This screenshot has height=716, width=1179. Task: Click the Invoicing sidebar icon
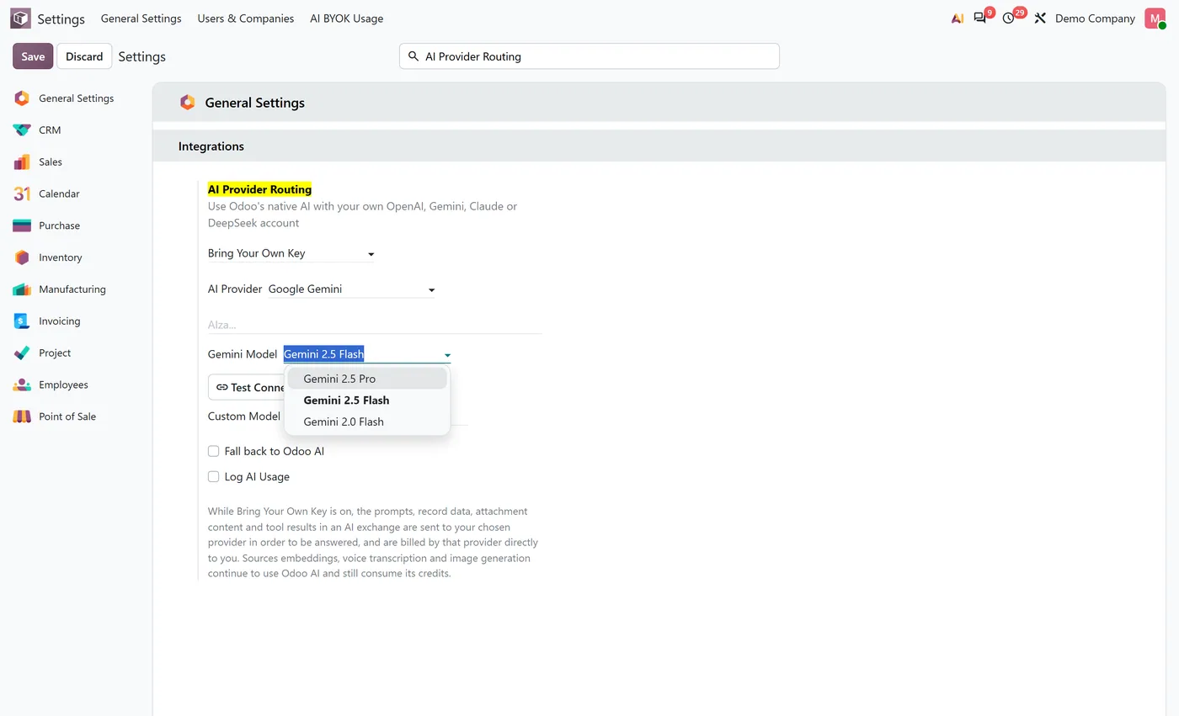(x=22, y=321)
